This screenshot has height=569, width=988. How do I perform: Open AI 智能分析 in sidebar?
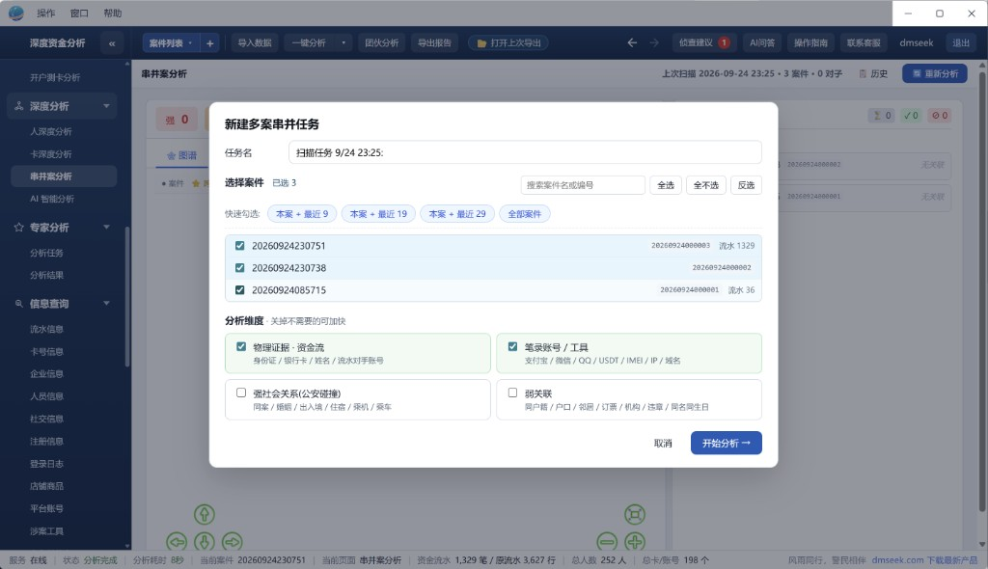[x=52, y=199]
